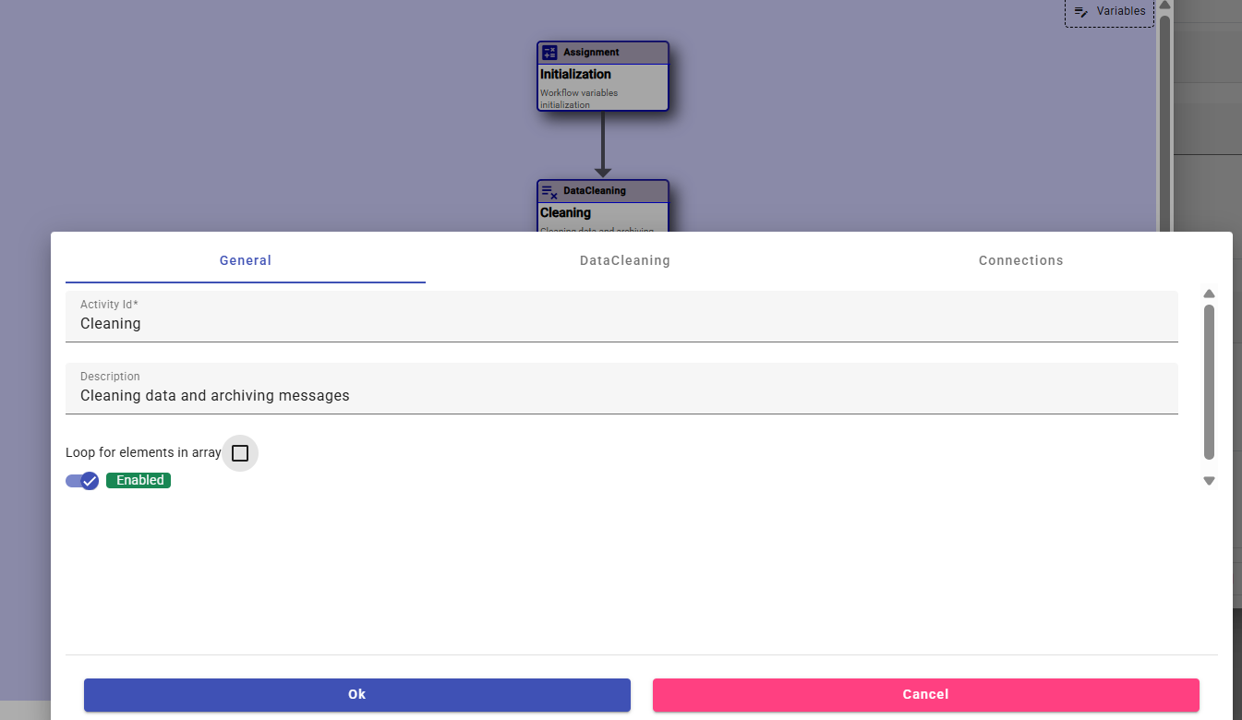Check the Loop for elements in array box

[240, 453]
